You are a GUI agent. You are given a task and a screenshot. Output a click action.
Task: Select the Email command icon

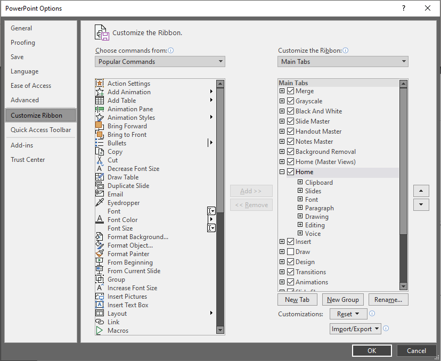pos(100,194)
